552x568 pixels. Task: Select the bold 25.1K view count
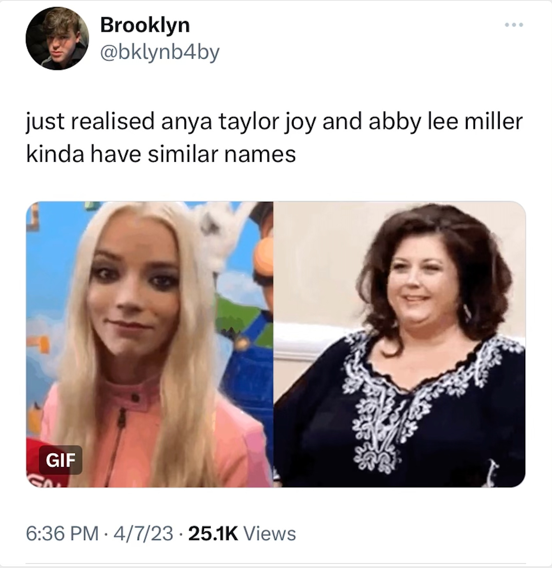213,533
